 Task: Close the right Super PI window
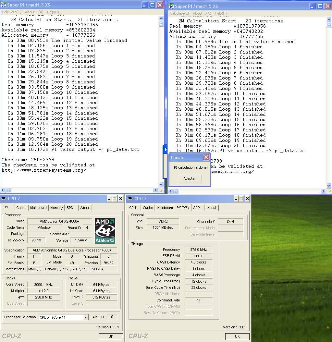coord(327,6)
